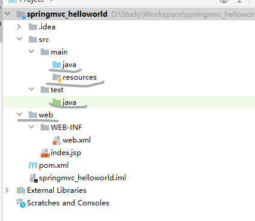The image size is (255, 221).
Task: Select the .idea folder label
Action: pyautogui.click(x=47, y=27)
